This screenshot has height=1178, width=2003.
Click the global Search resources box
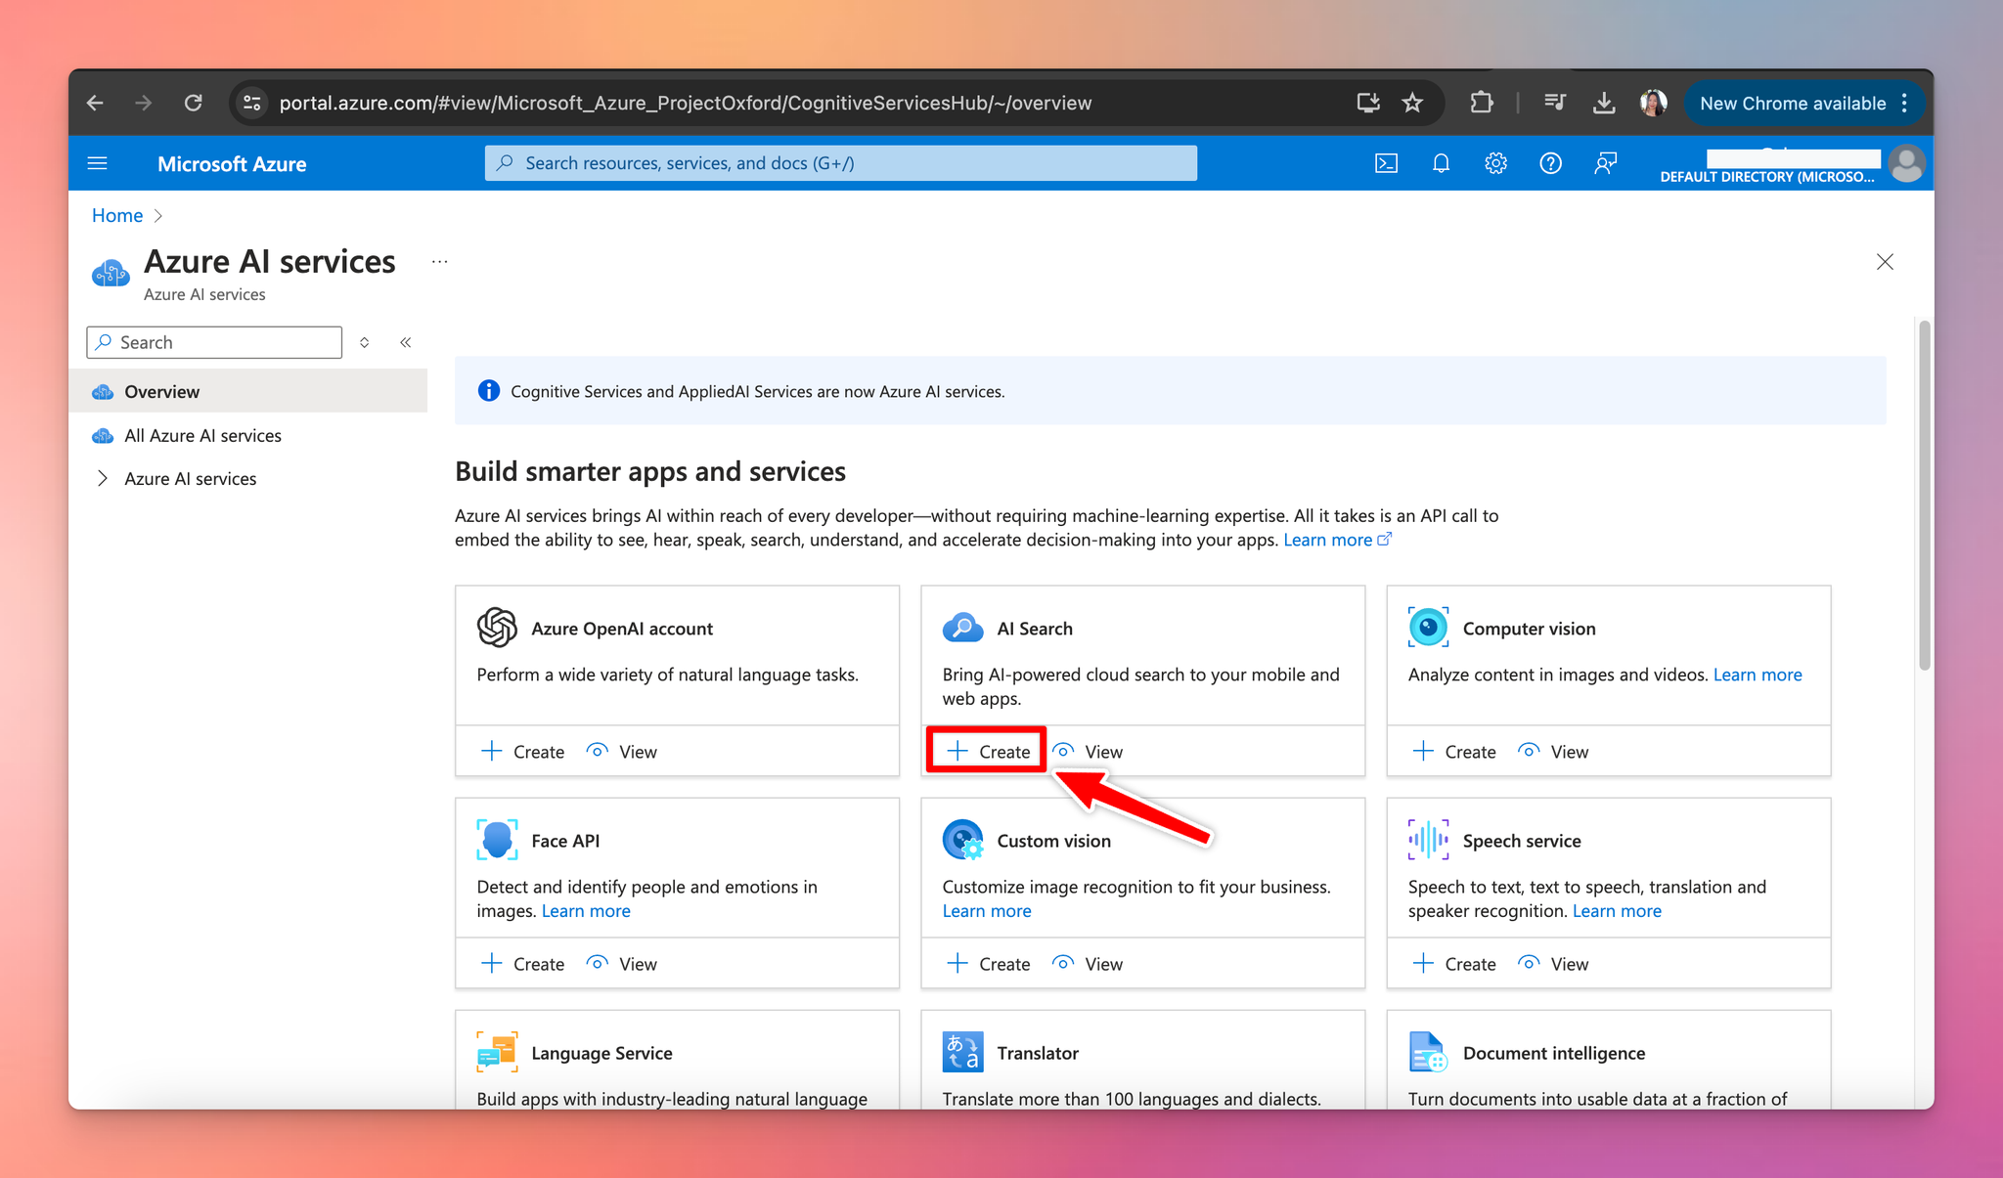840,163
